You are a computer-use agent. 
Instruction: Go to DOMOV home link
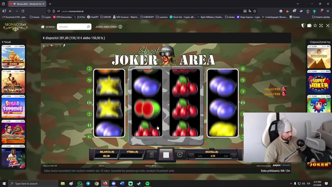pos(48,27)
